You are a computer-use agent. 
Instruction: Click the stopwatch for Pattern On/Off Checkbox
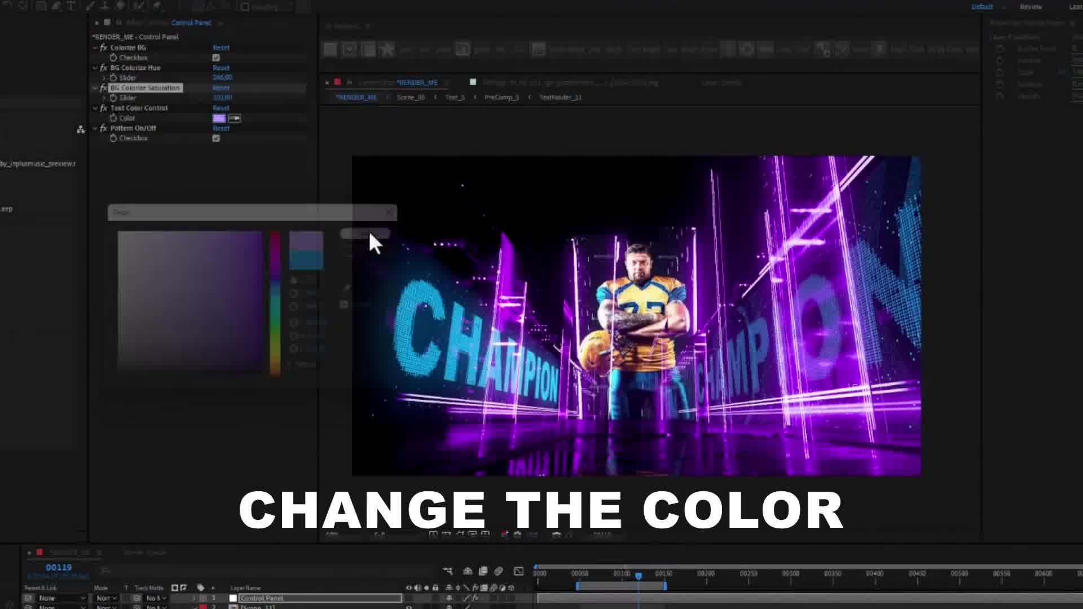coord(113,138)
